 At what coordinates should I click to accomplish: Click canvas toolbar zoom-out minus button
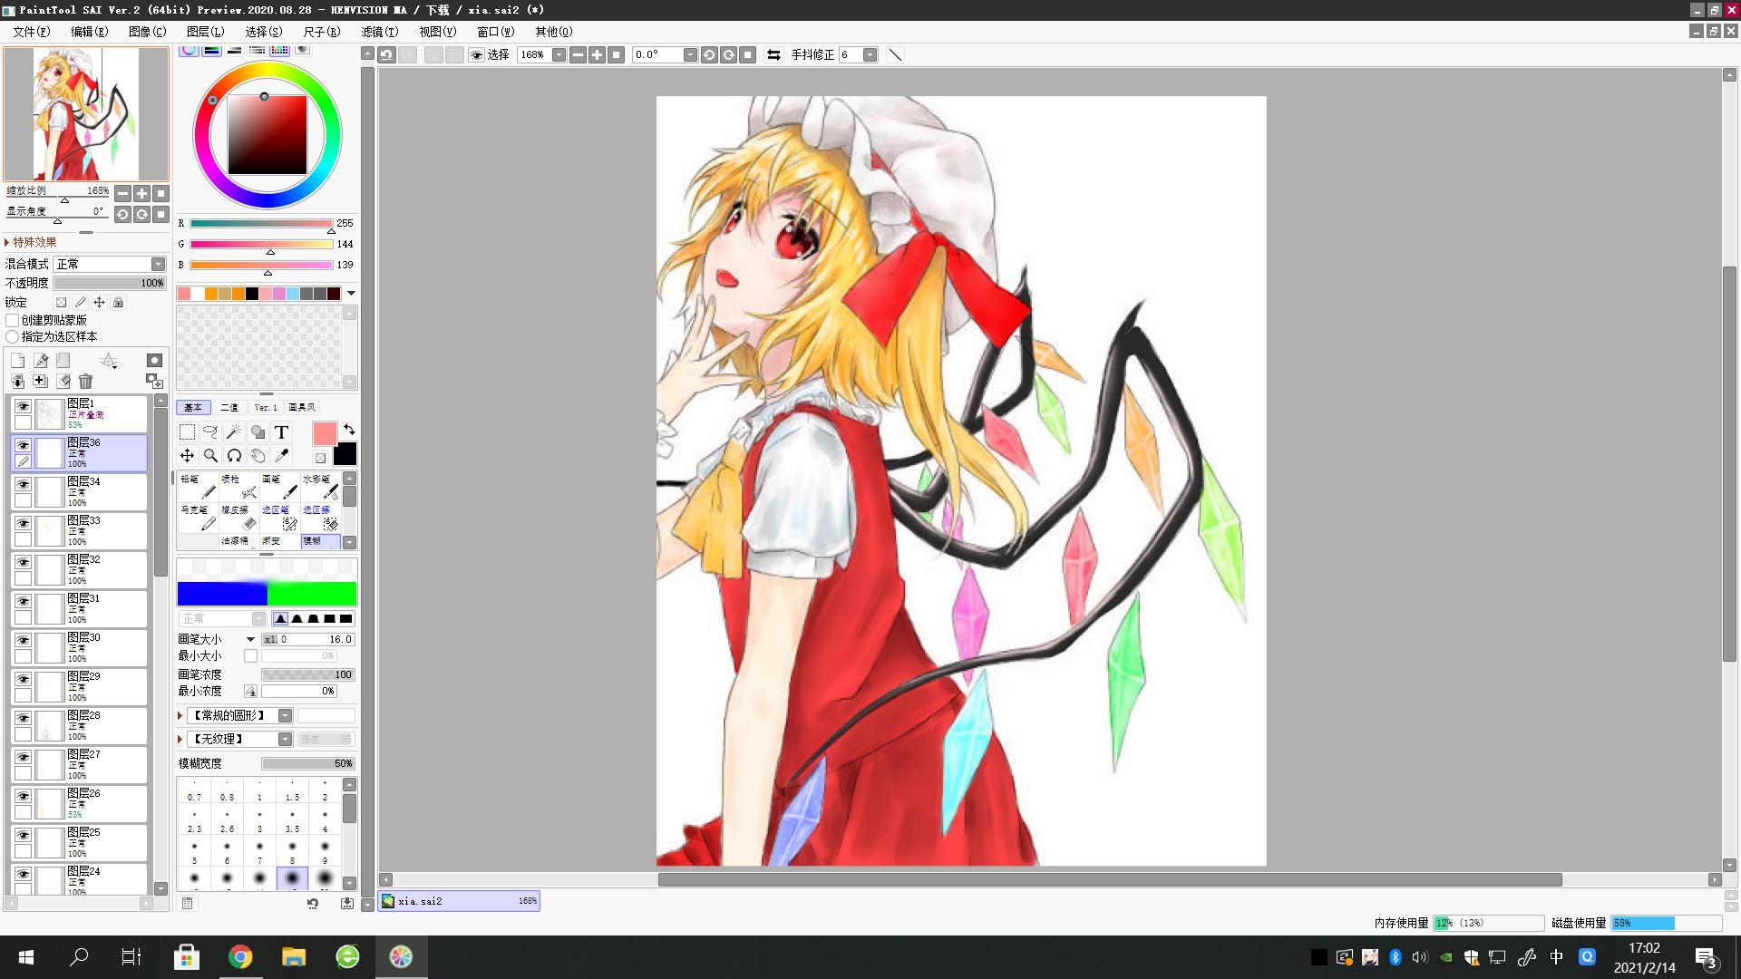coord(578,55)
